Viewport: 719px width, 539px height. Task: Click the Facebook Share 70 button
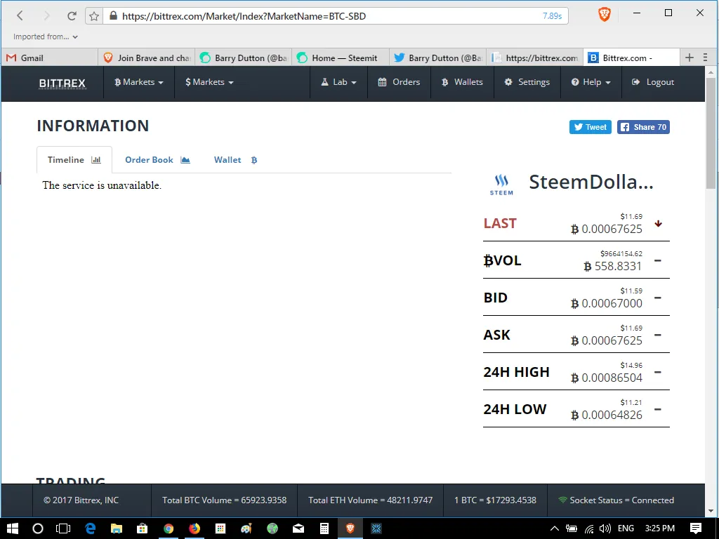pos(643,127)
